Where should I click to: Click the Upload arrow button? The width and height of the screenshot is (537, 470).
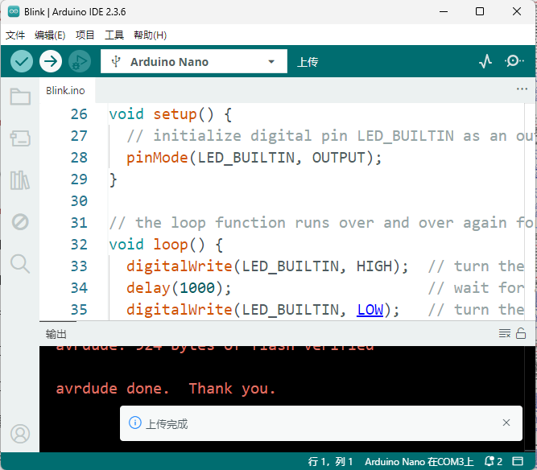click(51, 62)
